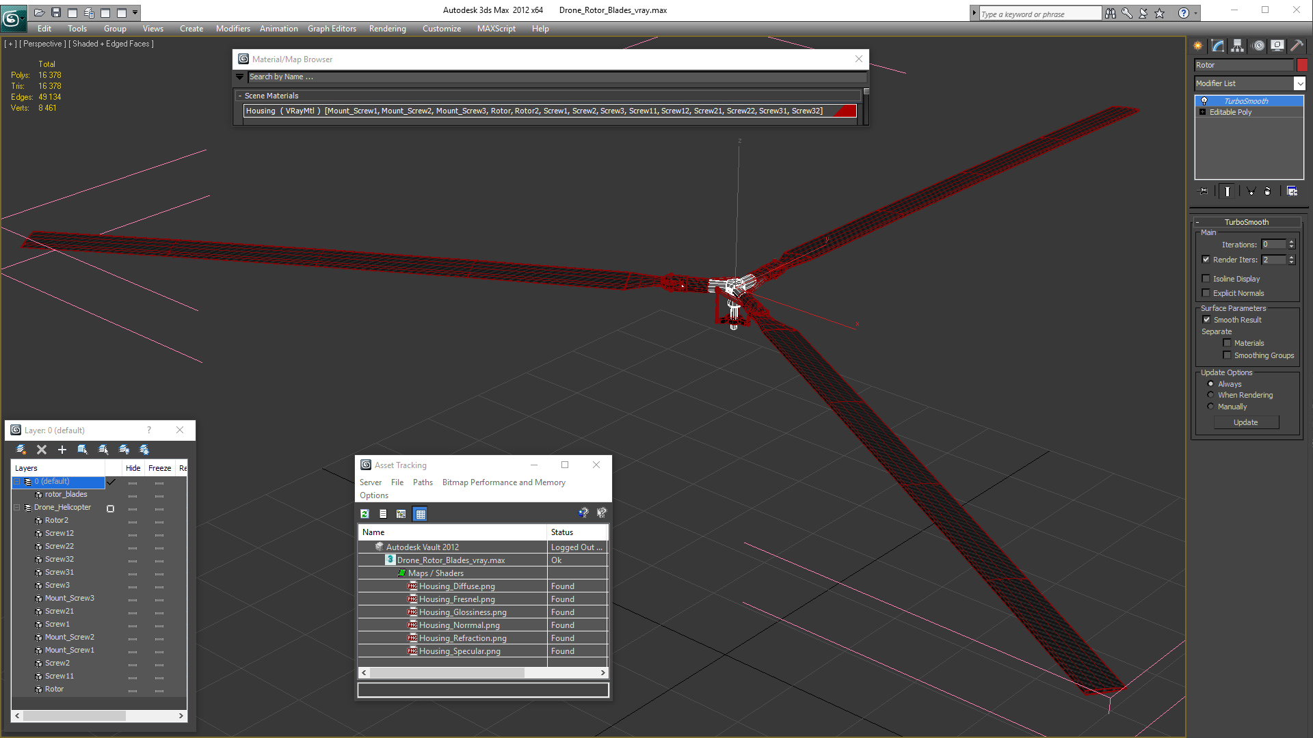This screenshot has height=738, width=1313.
Task: Click the Freeze column header in Layer dialog
Action: 159,468
